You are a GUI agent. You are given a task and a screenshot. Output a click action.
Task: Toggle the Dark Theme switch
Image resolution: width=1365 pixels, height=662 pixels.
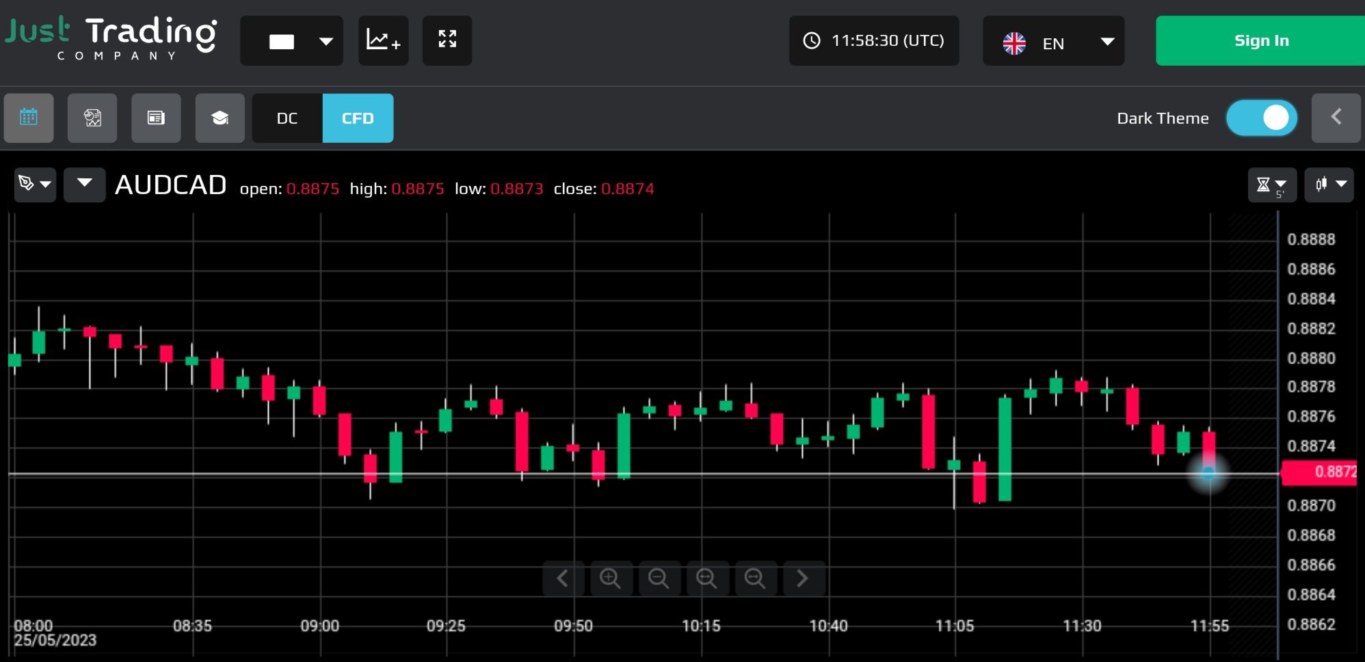point(1261,118)
